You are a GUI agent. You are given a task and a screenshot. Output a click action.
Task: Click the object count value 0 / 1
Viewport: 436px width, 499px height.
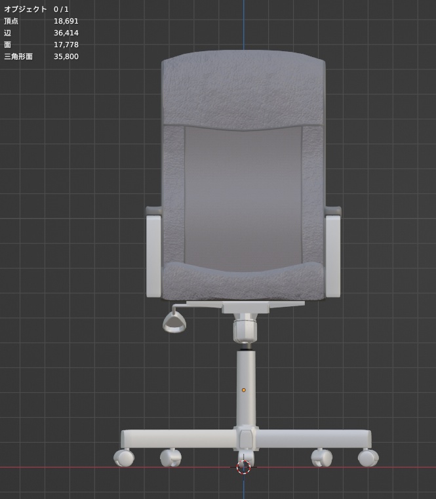pyautogui.click(x=61, y=9)
